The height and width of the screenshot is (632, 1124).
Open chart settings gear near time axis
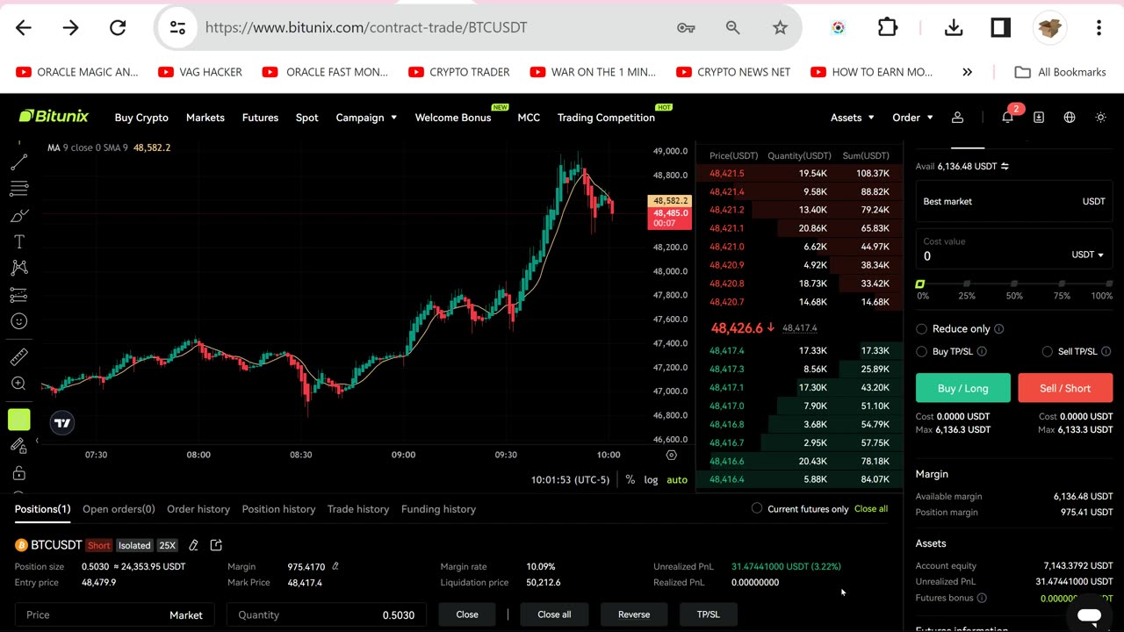click(x=672, y=455)
